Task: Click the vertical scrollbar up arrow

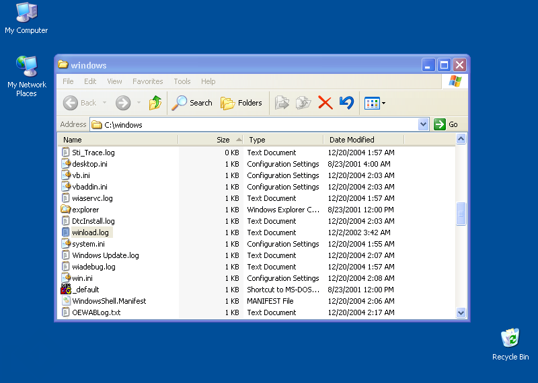Action: click(x=461, y=139)
